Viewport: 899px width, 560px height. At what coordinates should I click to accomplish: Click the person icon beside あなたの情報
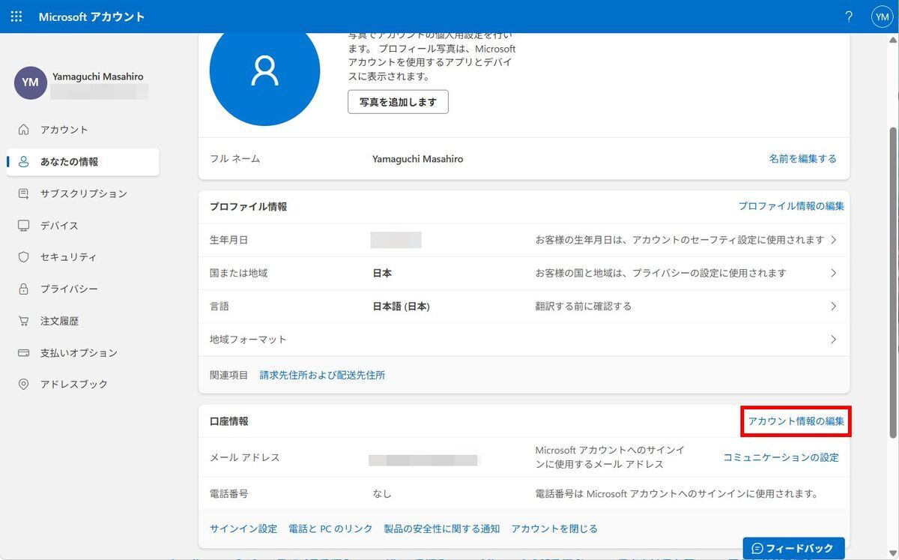tap(24, 161)
